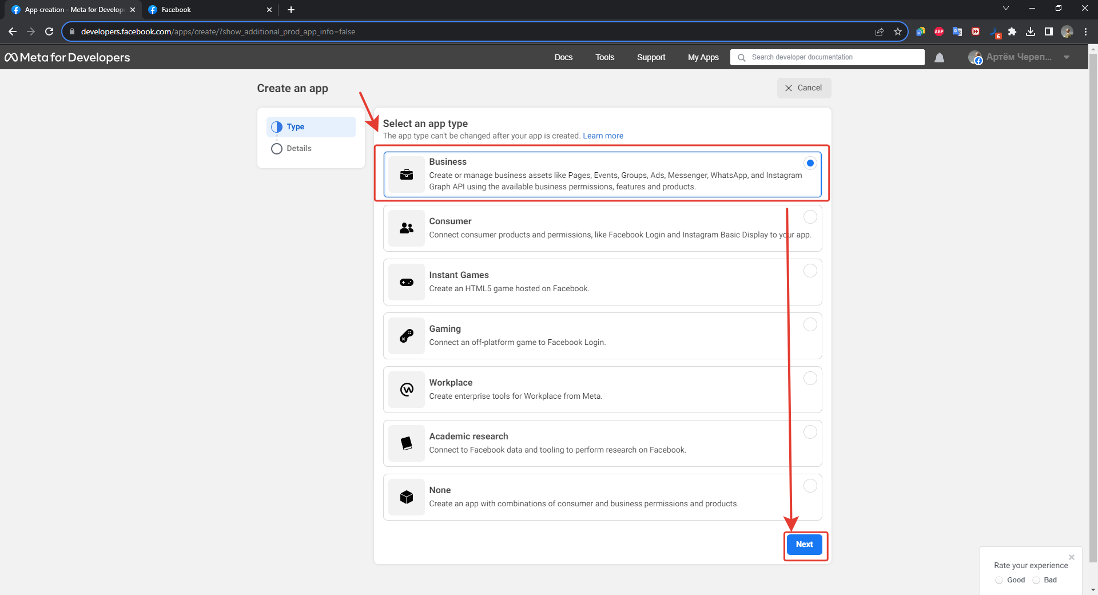1098x595 pixels.
Task: Click the Workplace logo icon
Action: tap(406, 390)
